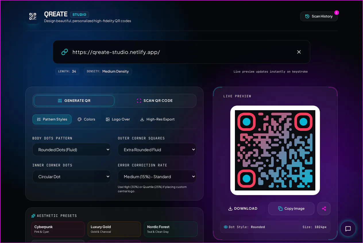Click the download arrow icon beside DOWNLOAD
Viewport: 363px width, 243px height.
point(230,209)
